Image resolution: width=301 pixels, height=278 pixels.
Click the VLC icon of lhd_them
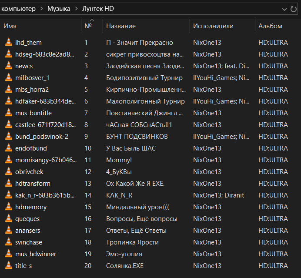coord(9,42)
